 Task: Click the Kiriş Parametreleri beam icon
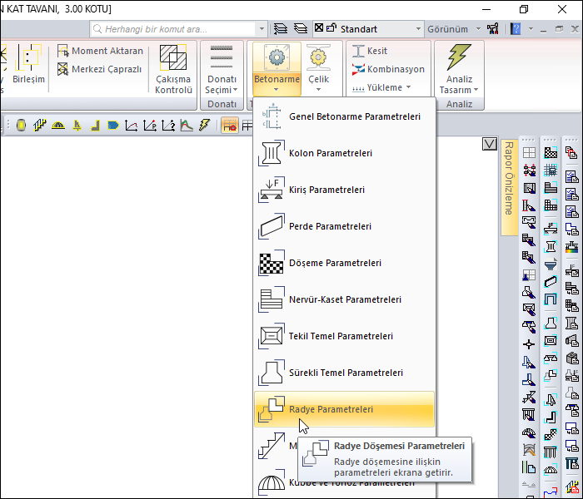272,190
